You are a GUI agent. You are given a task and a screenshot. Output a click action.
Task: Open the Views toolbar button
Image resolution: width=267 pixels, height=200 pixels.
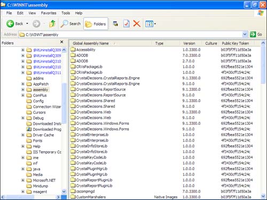[x=149, y=24]
